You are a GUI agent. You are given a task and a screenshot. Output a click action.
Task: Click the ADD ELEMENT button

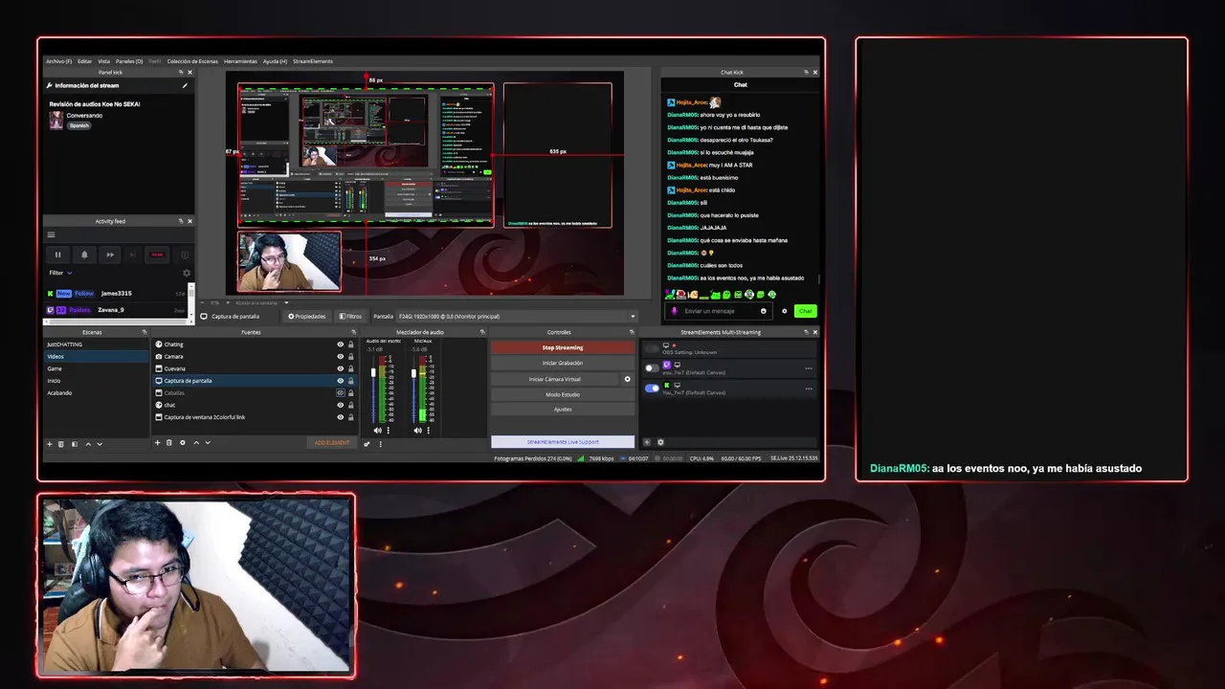coord(332,442)
